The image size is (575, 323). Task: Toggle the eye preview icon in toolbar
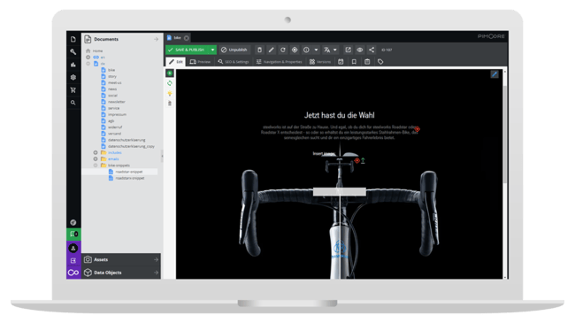point(360,50)
